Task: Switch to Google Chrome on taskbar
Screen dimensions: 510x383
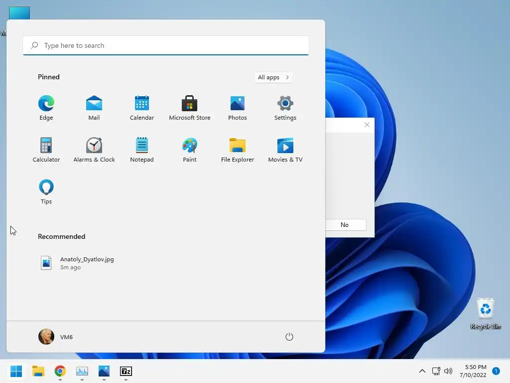Action: tap(60, 371)
